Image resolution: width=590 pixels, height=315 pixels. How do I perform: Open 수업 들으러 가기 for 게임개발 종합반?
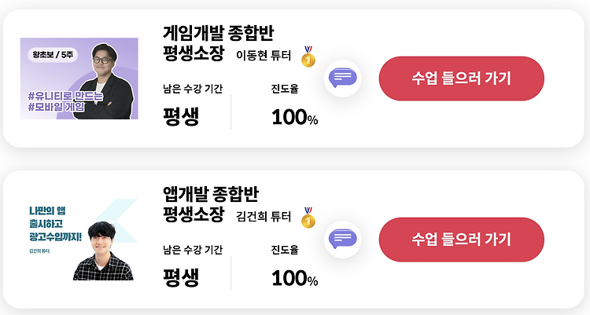tap(461, 79)
